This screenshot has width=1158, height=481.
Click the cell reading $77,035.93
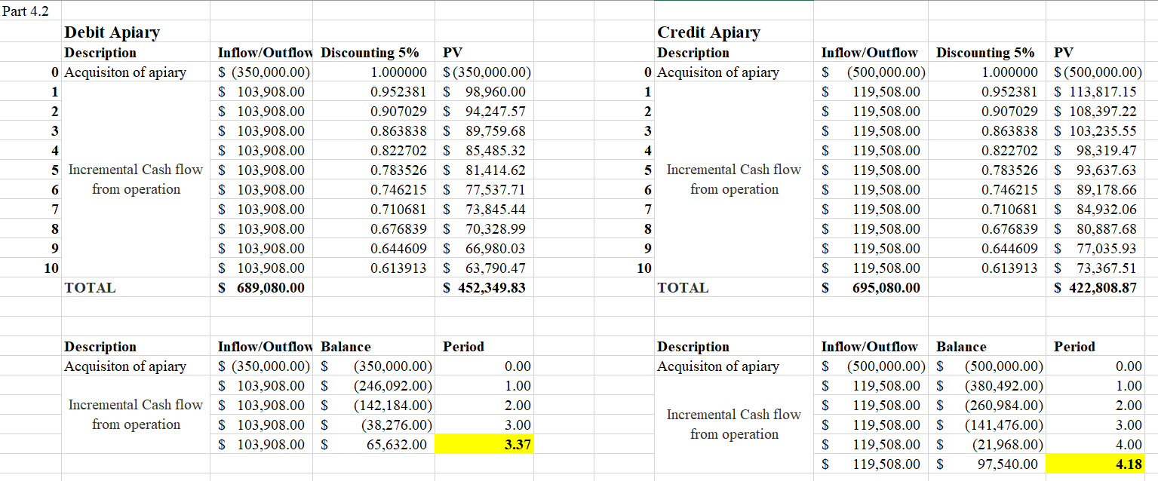tap(1095, 249)
